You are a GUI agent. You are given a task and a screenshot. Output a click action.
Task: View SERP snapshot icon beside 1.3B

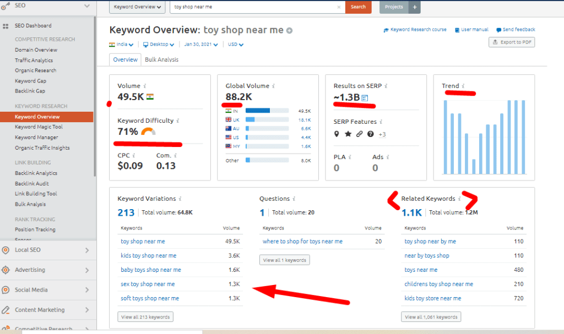[x=365, y=98]
